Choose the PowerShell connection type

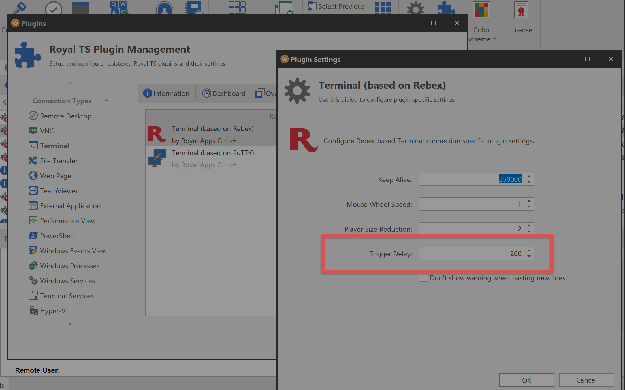click(57, 236)
